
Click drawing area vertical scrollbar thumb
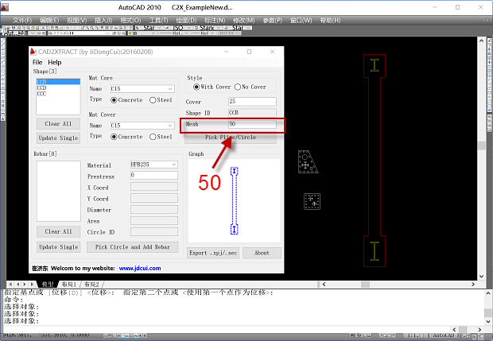[481, 145]
